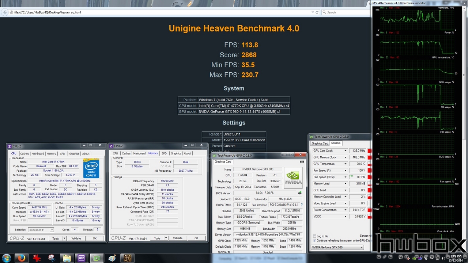Open the ornate letter taskbar icon
Image resolution: width=468 pixels, height=263 pixels.
[x=127, y=258]
